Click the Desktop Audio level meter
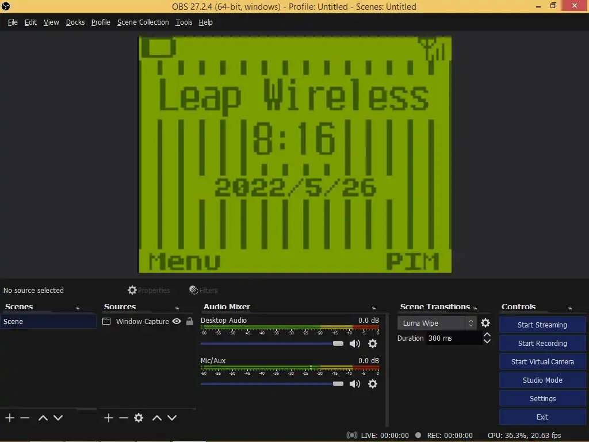Screen dimensions: 589x442 point(290,327)
